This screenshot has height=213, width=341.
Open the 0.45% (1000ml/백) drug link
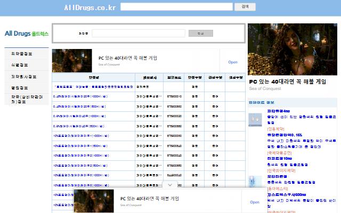pos(80,96)
